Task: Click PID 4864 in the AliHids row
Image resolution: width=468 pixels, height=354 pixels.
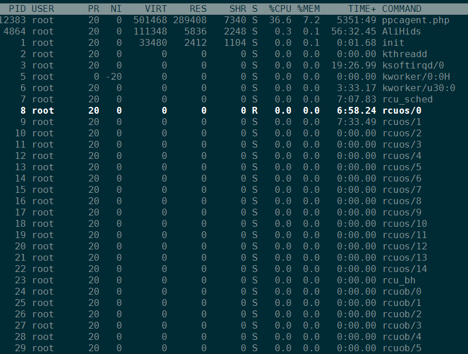Action: [15, 31]
